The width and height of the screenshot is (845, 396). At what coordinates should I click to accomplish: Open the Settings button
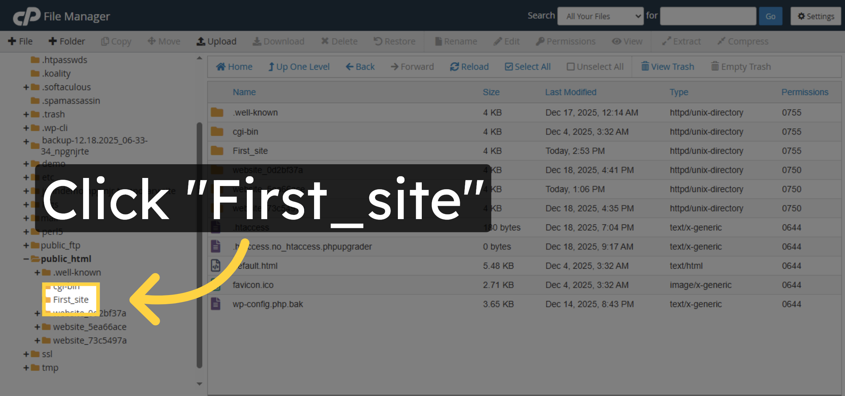tap(815, 16)
